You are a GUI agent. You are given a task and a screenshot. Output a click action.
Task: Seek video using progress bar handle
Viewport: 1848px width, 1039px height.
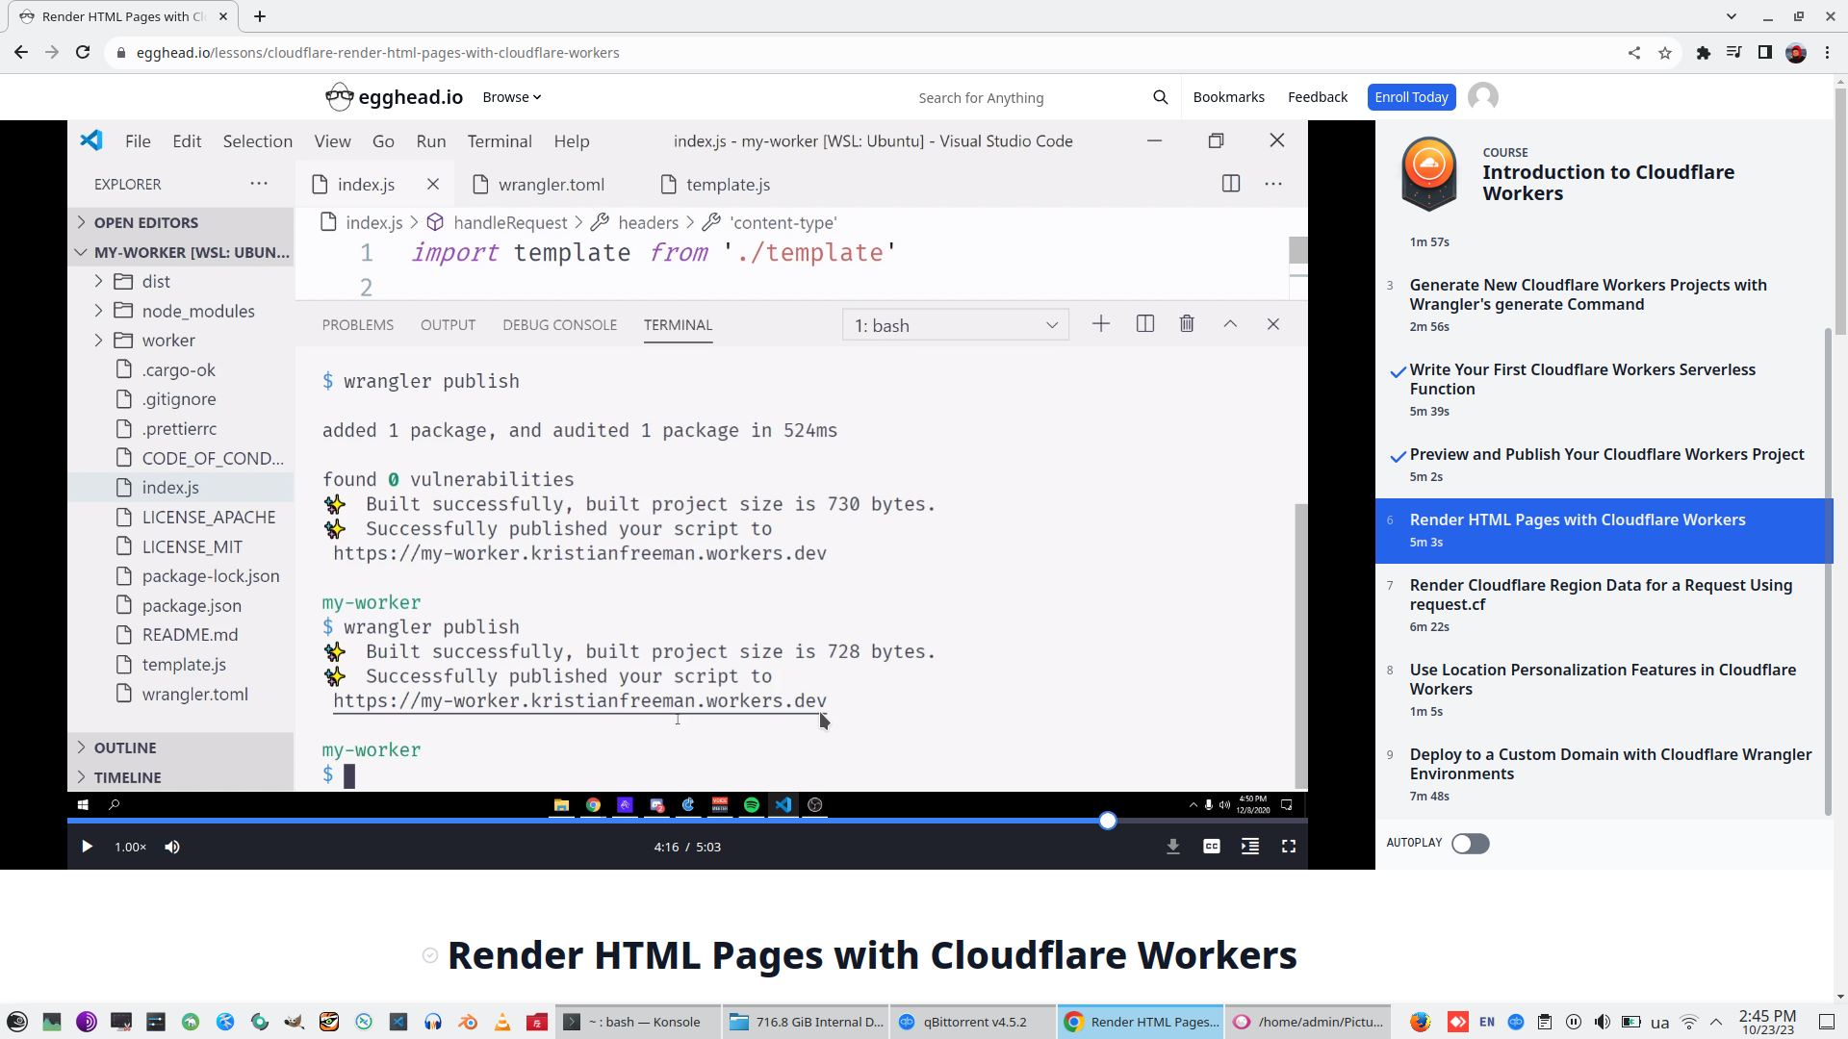[1108, 821]
